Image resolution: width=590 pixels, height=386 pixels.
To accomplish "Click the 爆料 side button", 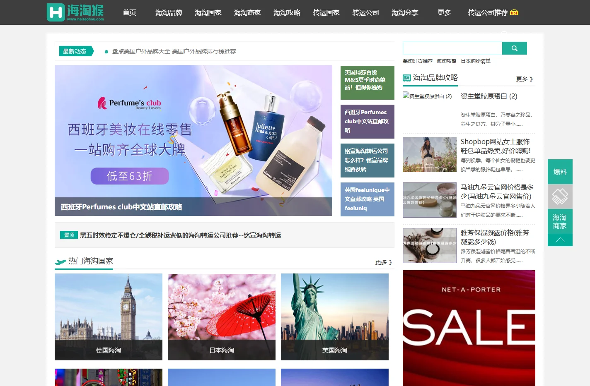I will click(x=560, y=172).
